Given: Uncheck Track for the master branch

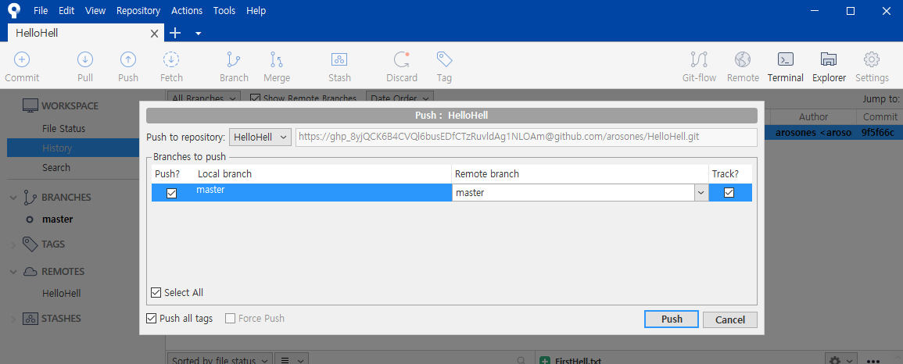Looking at the screenshot, I should tap(729, 193).
